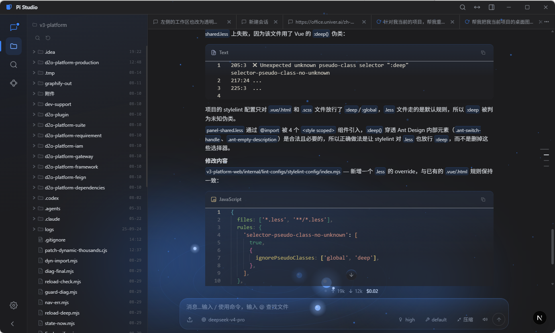Copy the Text code block
Screen dimensions: 555x333
[483, 53]
